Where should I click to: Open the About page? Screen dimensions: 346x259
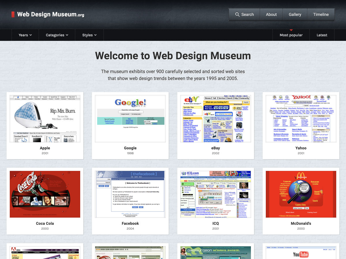coord(271,14)
